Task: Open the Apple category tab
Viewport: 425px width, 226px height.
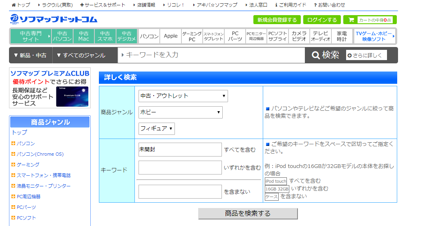Action: point(170,36)
